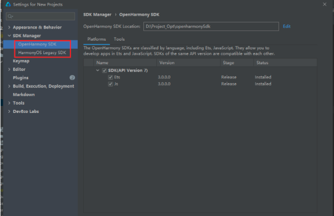
Task: Uncheck the Js SDK checkbox
Action: (111, 84)
